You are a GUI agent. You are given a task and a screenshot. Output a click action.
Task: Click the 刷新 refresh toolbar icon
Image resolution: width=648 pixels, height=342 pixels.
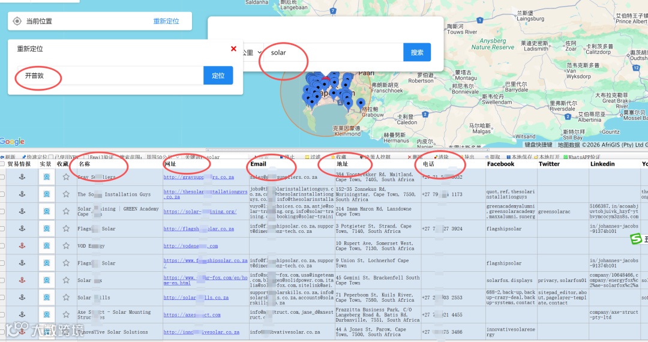click(8, 157)
